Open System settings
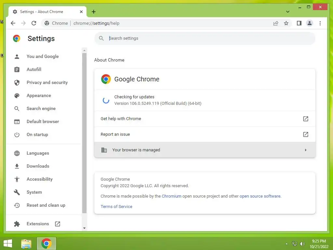The height and width of the screenshot is (250, 333). (x=34, y=192)
